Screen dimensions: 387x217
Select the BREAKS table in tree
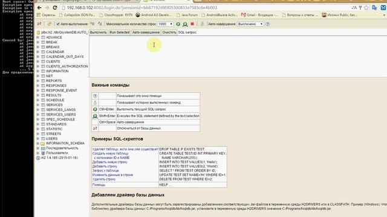(53, 47)
